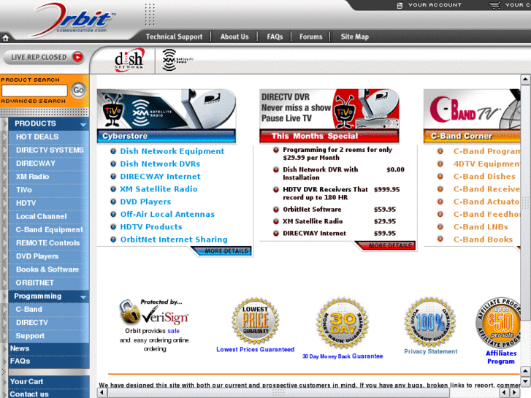Click the vertical scrollbar thumb on the right
The width and height of the screenshot is (531, 398).
pyautogui.click(x=525, y=202)
